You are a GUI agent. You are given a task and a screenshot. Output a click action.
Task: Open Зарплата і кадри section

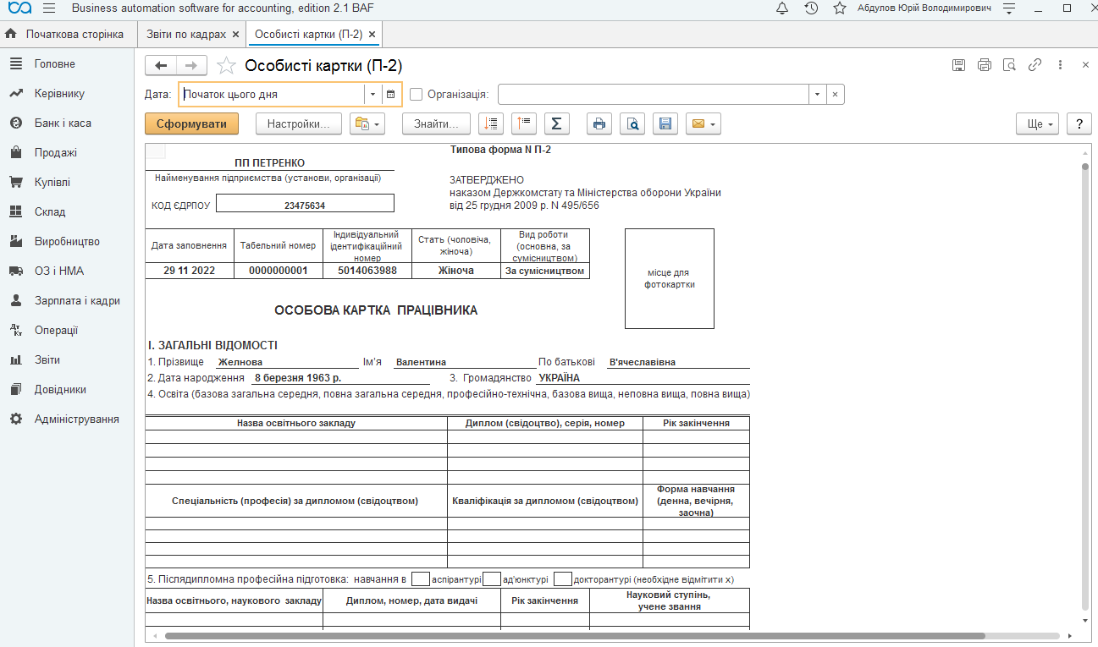tap(77, 300)
